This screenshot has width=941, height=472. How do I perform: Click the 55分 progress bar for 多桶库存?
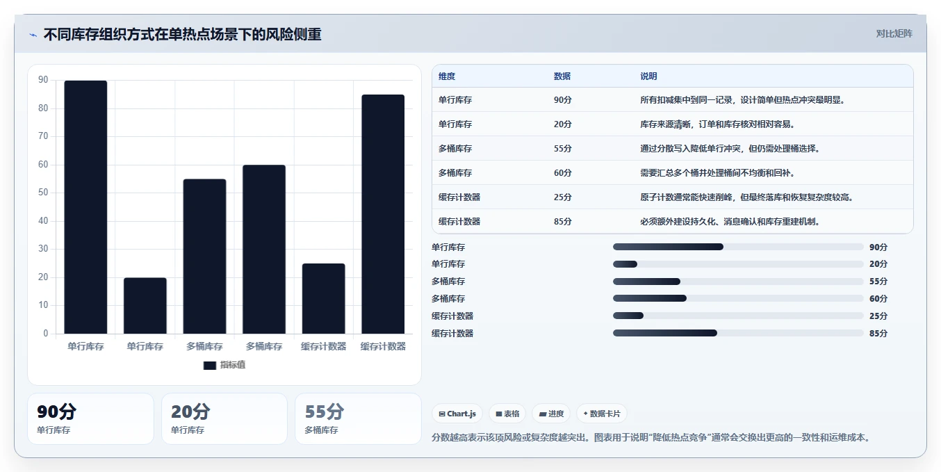[x=738, y=282]
